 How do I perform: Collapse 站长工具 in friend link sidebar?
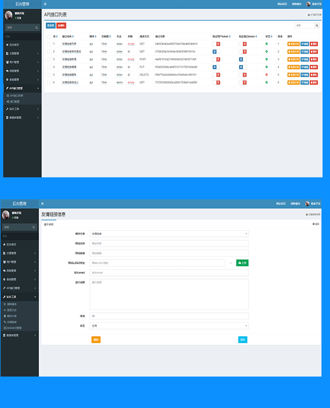pyautogui.click(x=20, y=297)
